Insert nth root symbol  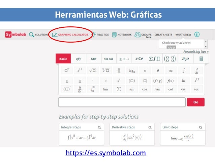click(106, 70)
